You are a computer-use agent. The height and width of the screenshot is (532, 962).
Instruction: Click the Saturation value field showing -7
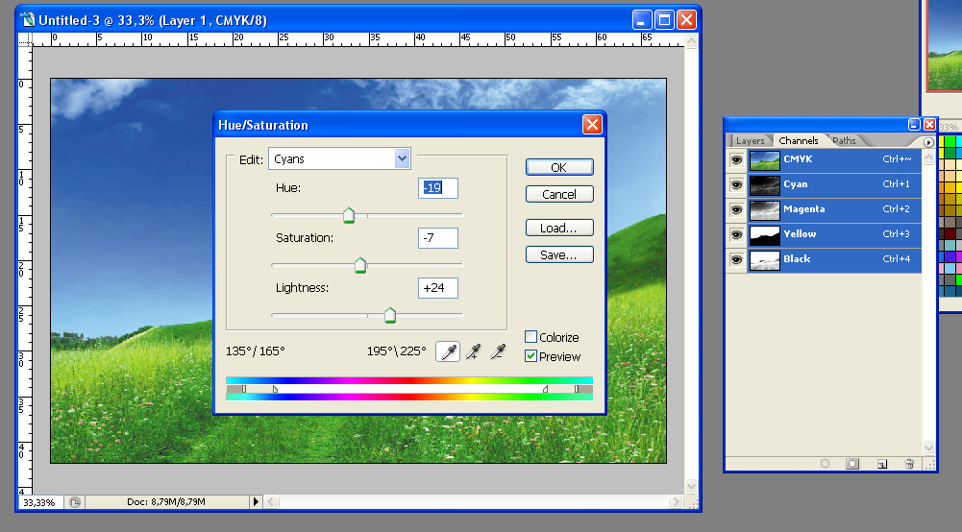pyautogui.click(x=438, y=238)
